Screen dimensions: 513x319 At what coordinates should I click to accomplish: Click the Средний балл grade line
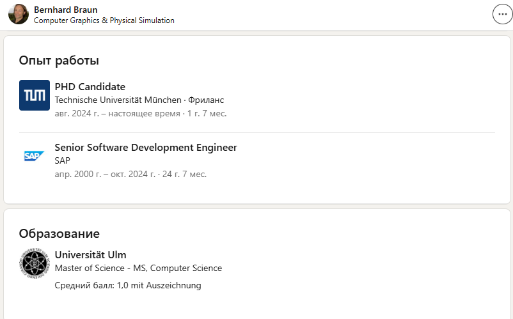(x=128, y=285)
